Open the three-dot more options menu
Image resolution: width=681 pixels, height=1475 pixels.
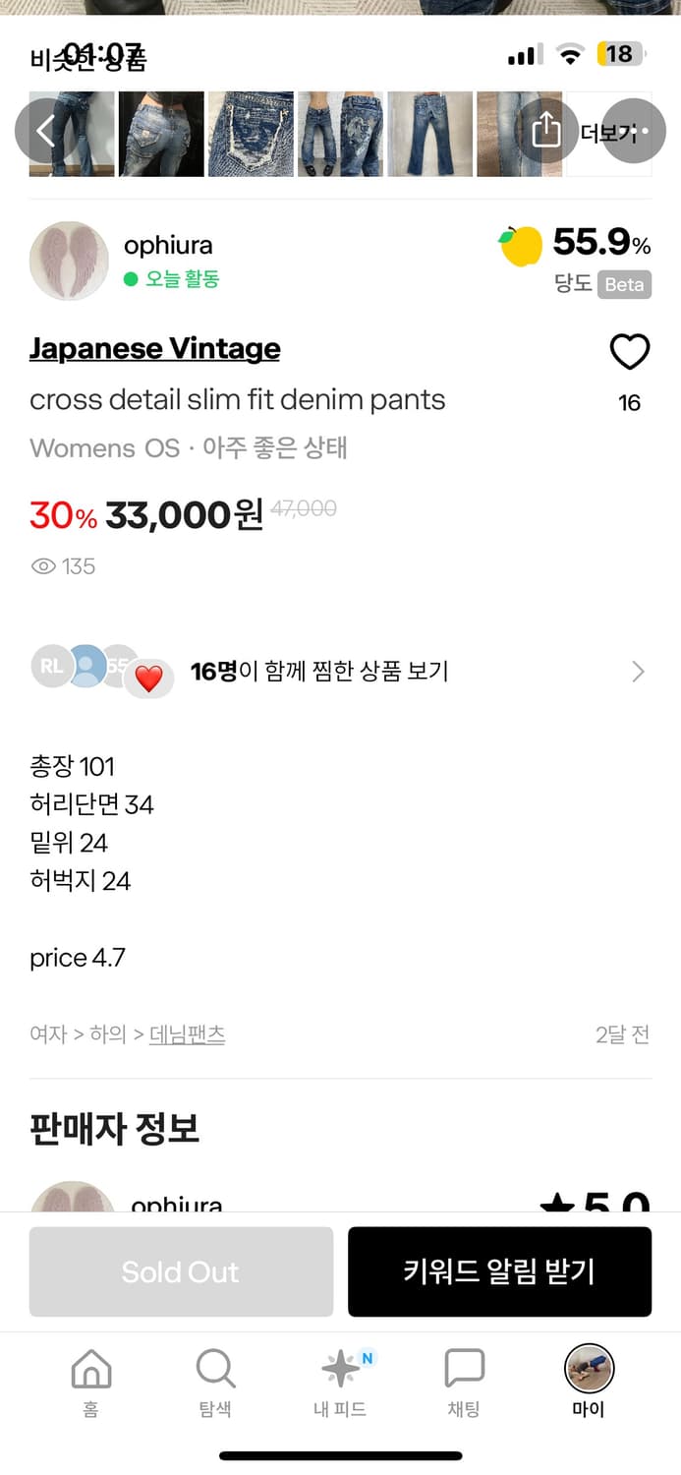point(634,131)
